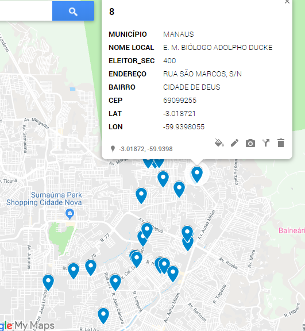Click the location pin icon beside coordinates
This screenshot has height=331, width=305.
[113, 149]
